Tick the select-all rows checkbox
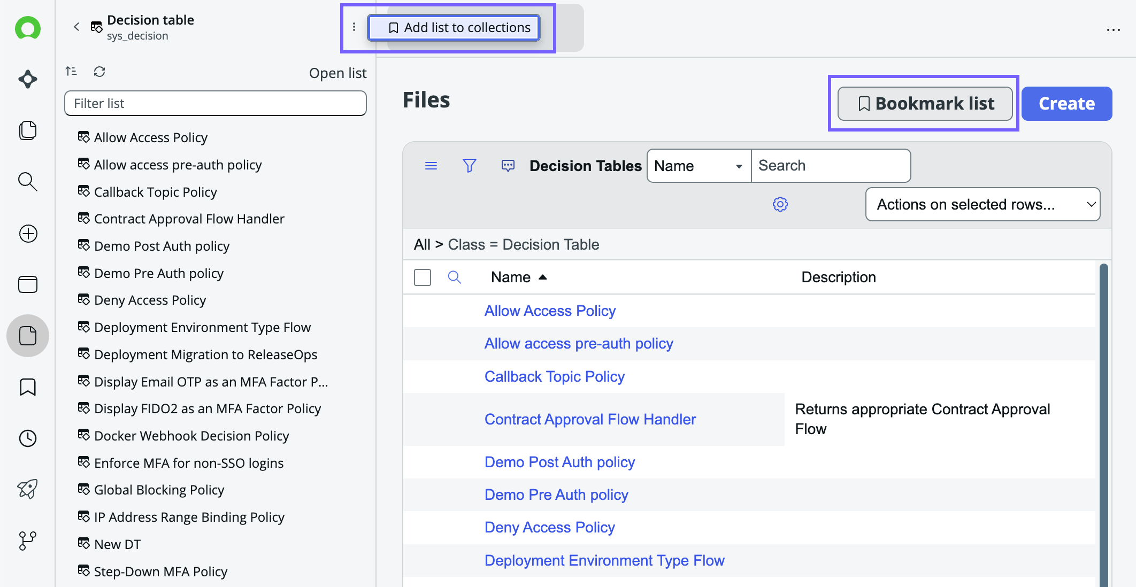Image resolution: width=1136 pixels, height=587 pixels. [423, 277]
